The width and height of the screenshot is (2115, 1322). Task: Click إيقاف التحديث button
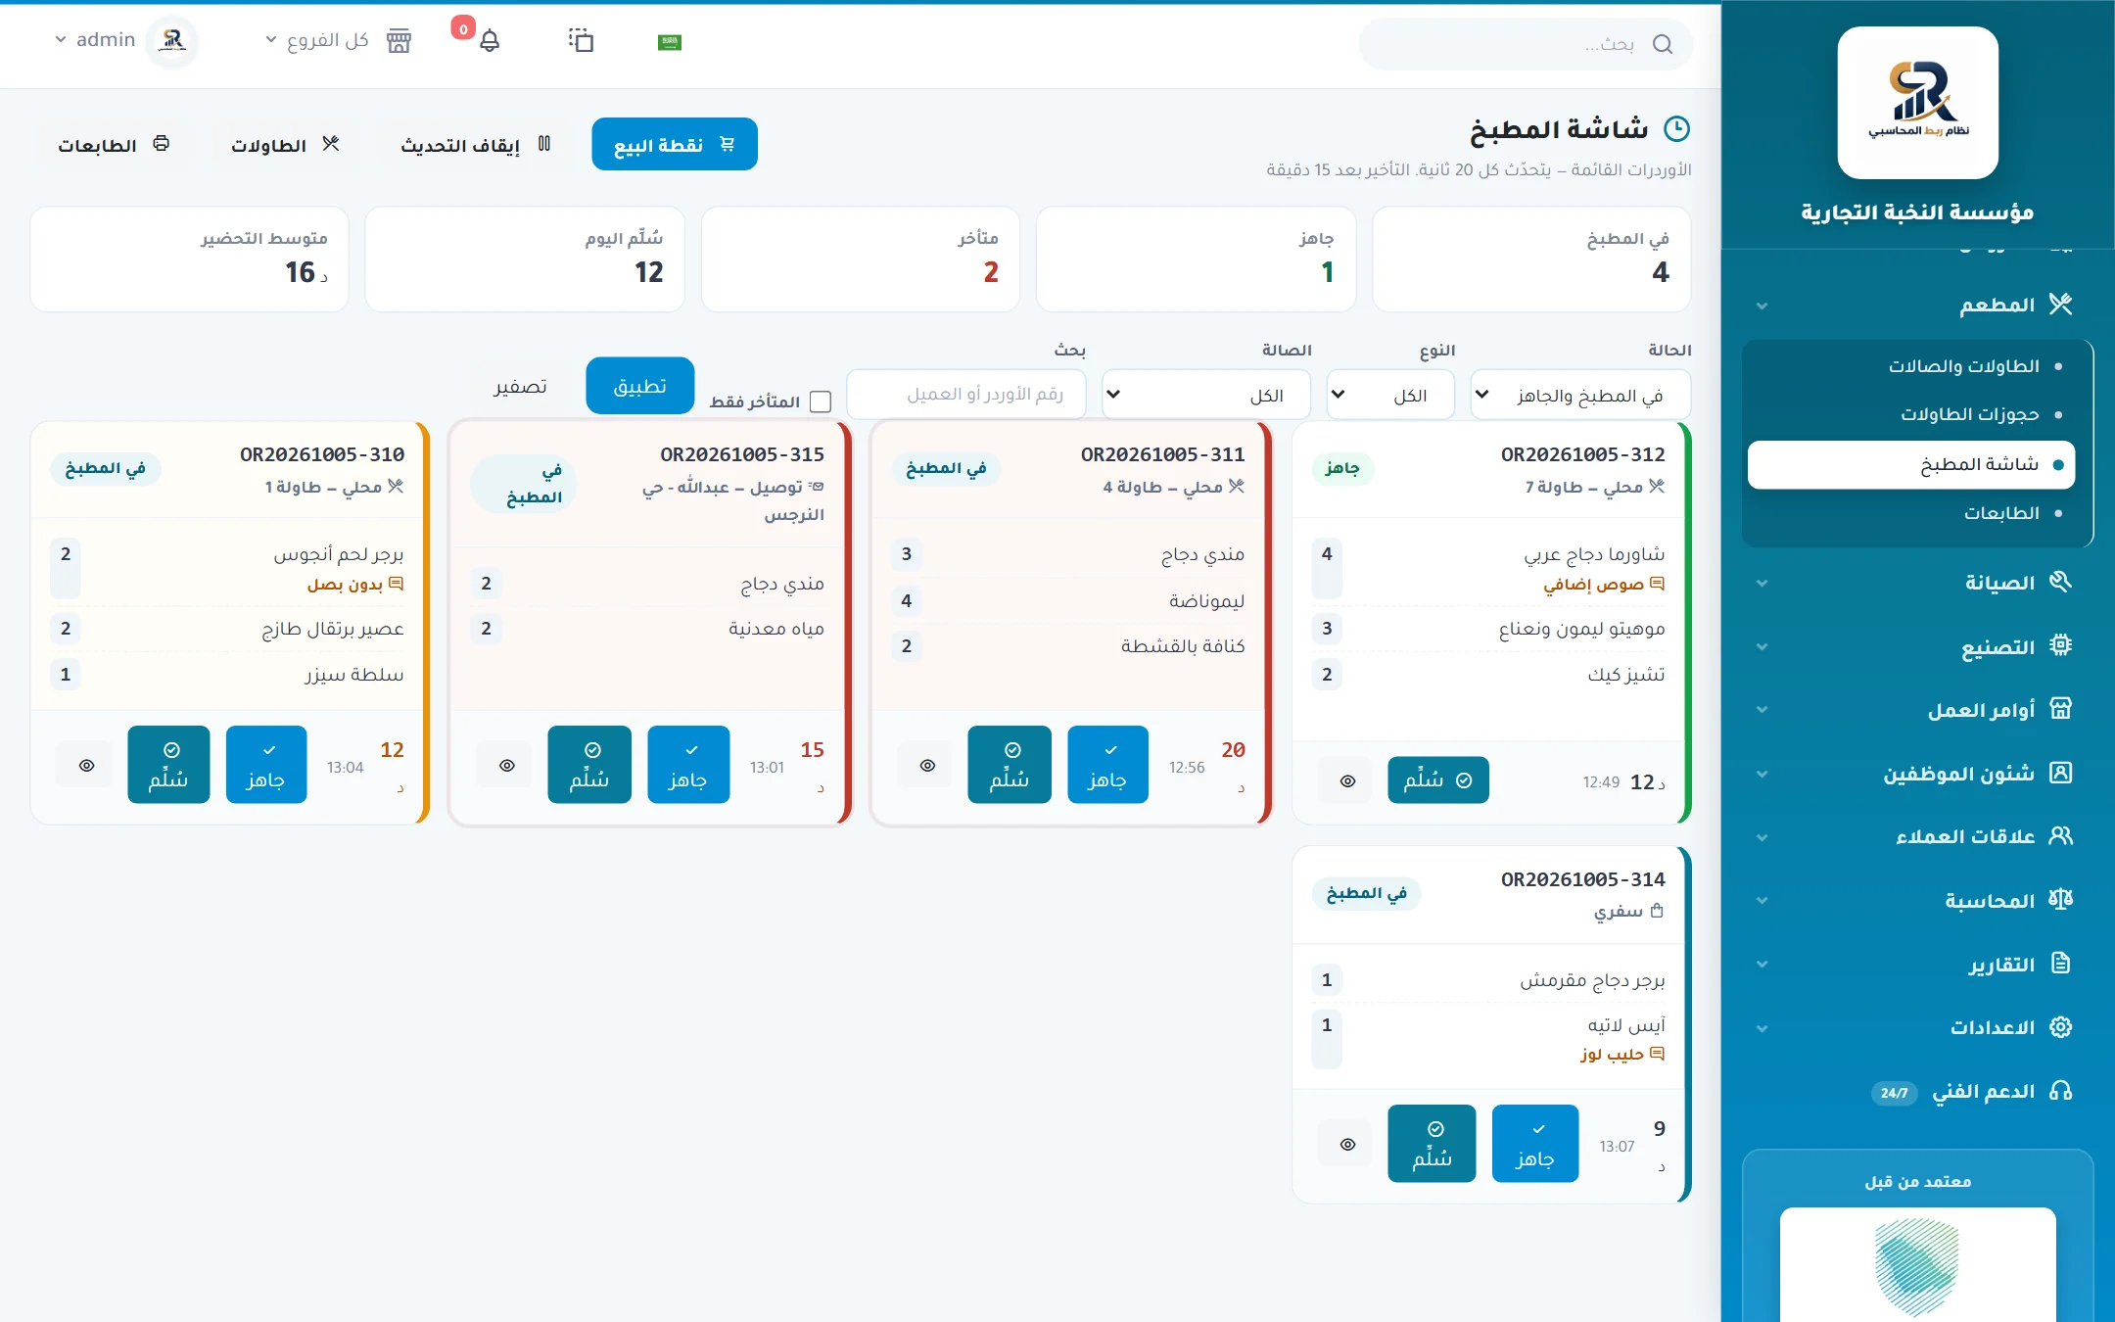476,145
